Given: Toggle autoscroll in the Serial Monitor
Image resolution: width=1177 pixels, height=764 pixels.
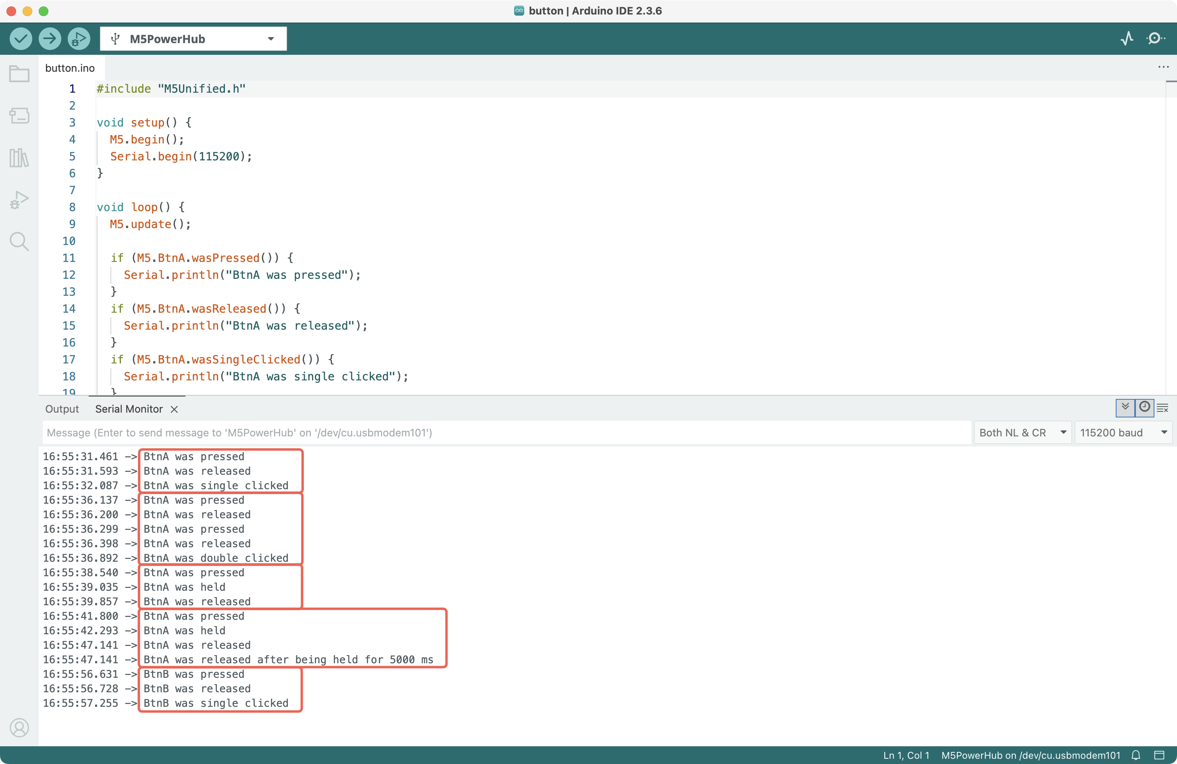Looking at the screenshot, I should [1125, 407].
